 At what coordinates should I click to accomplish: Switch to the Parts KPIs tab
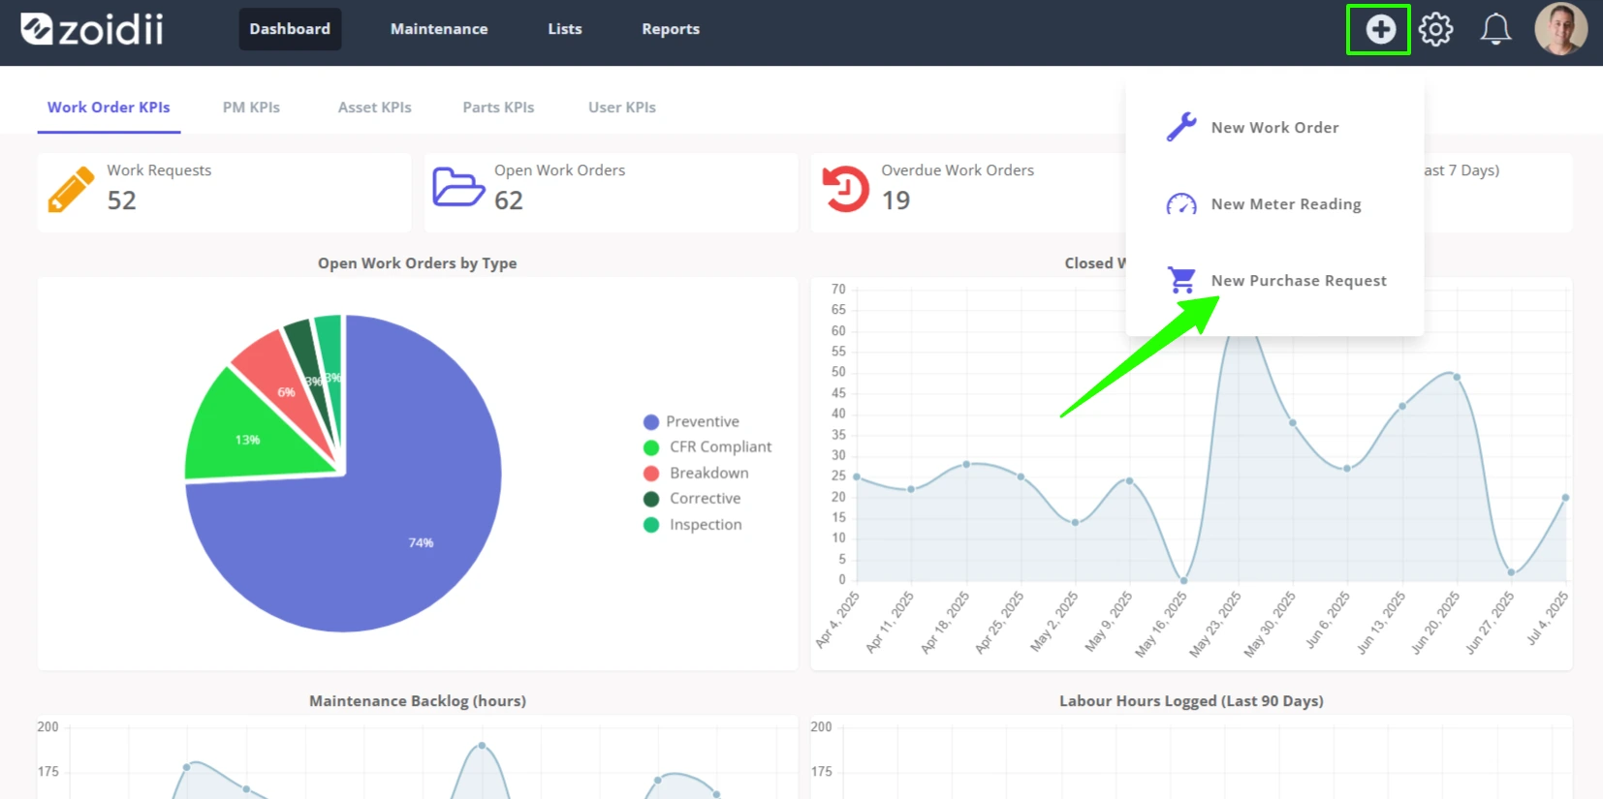click(x=498, y=108)
